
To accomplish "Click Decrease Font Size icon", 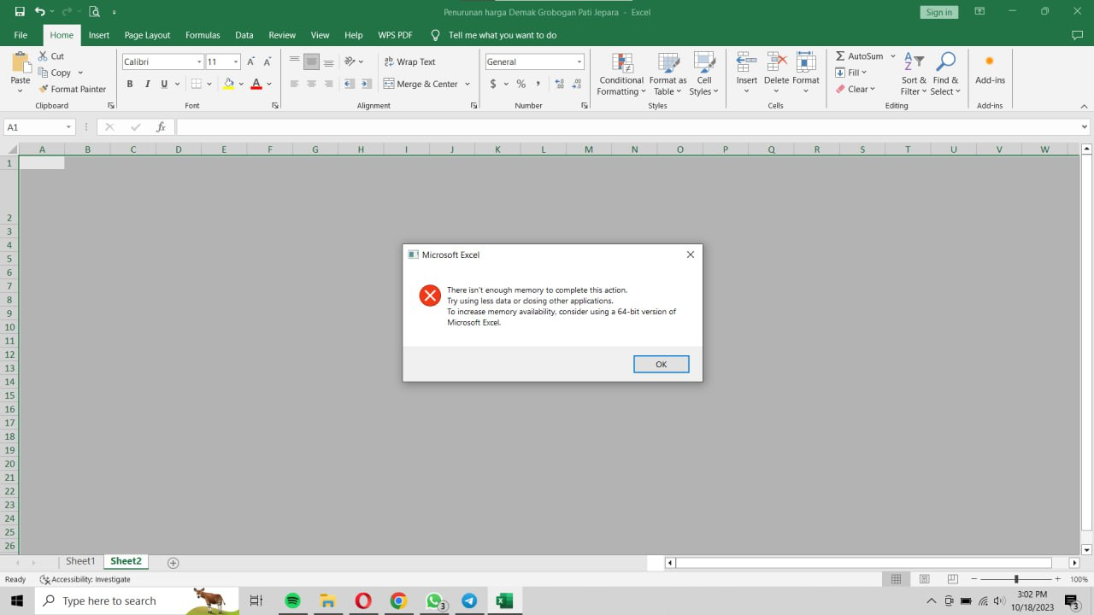I will [268, 61].
